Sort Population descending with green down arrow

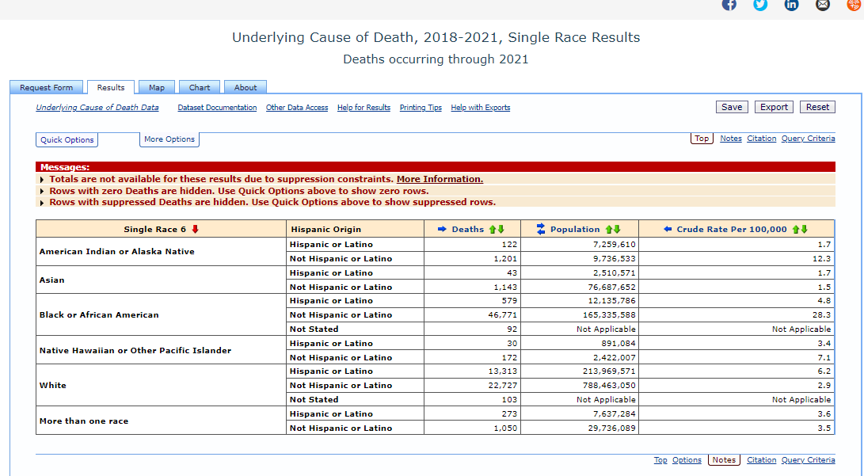coord(617,229)
